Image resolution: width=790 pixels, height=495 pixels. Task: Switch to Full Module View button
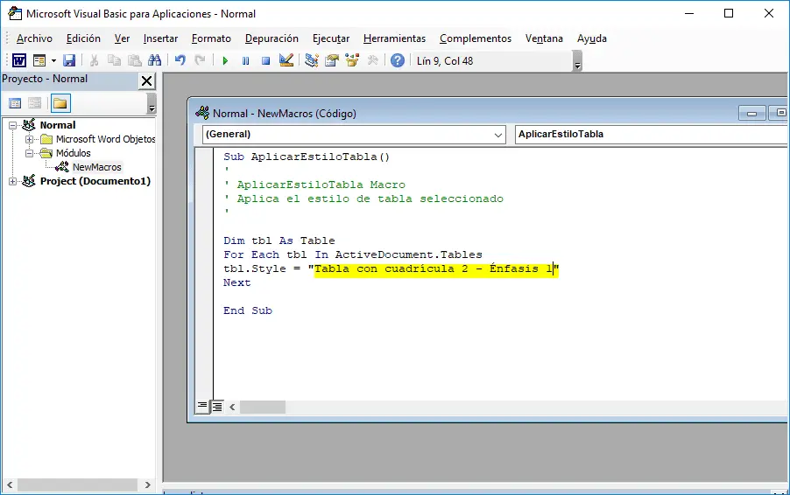tap(217, 406)
